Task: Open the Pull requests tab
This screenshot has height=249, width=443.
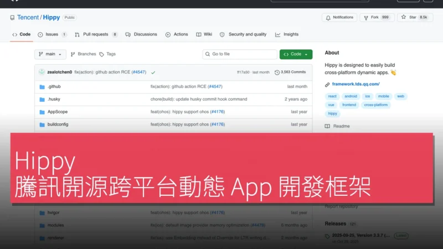Action: click(x=95, y=34)
